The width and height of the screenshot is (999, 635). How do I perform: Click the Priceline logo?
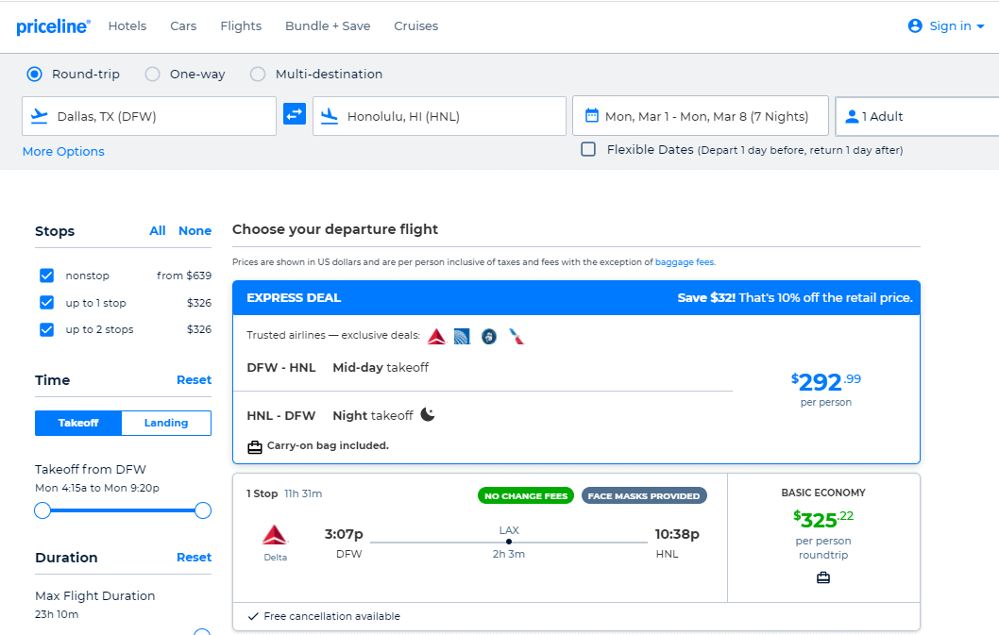coord(53,26)
